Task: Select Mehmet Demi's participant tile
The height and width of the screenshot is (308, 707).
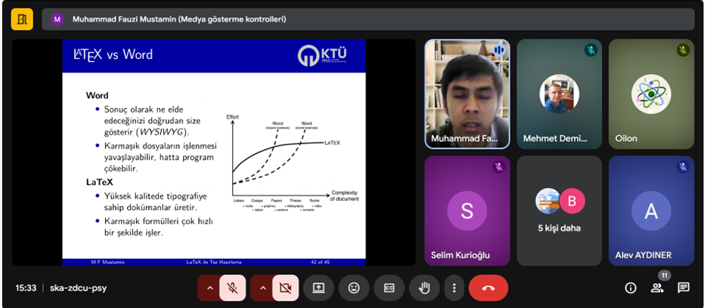Action: coord(559,94)
